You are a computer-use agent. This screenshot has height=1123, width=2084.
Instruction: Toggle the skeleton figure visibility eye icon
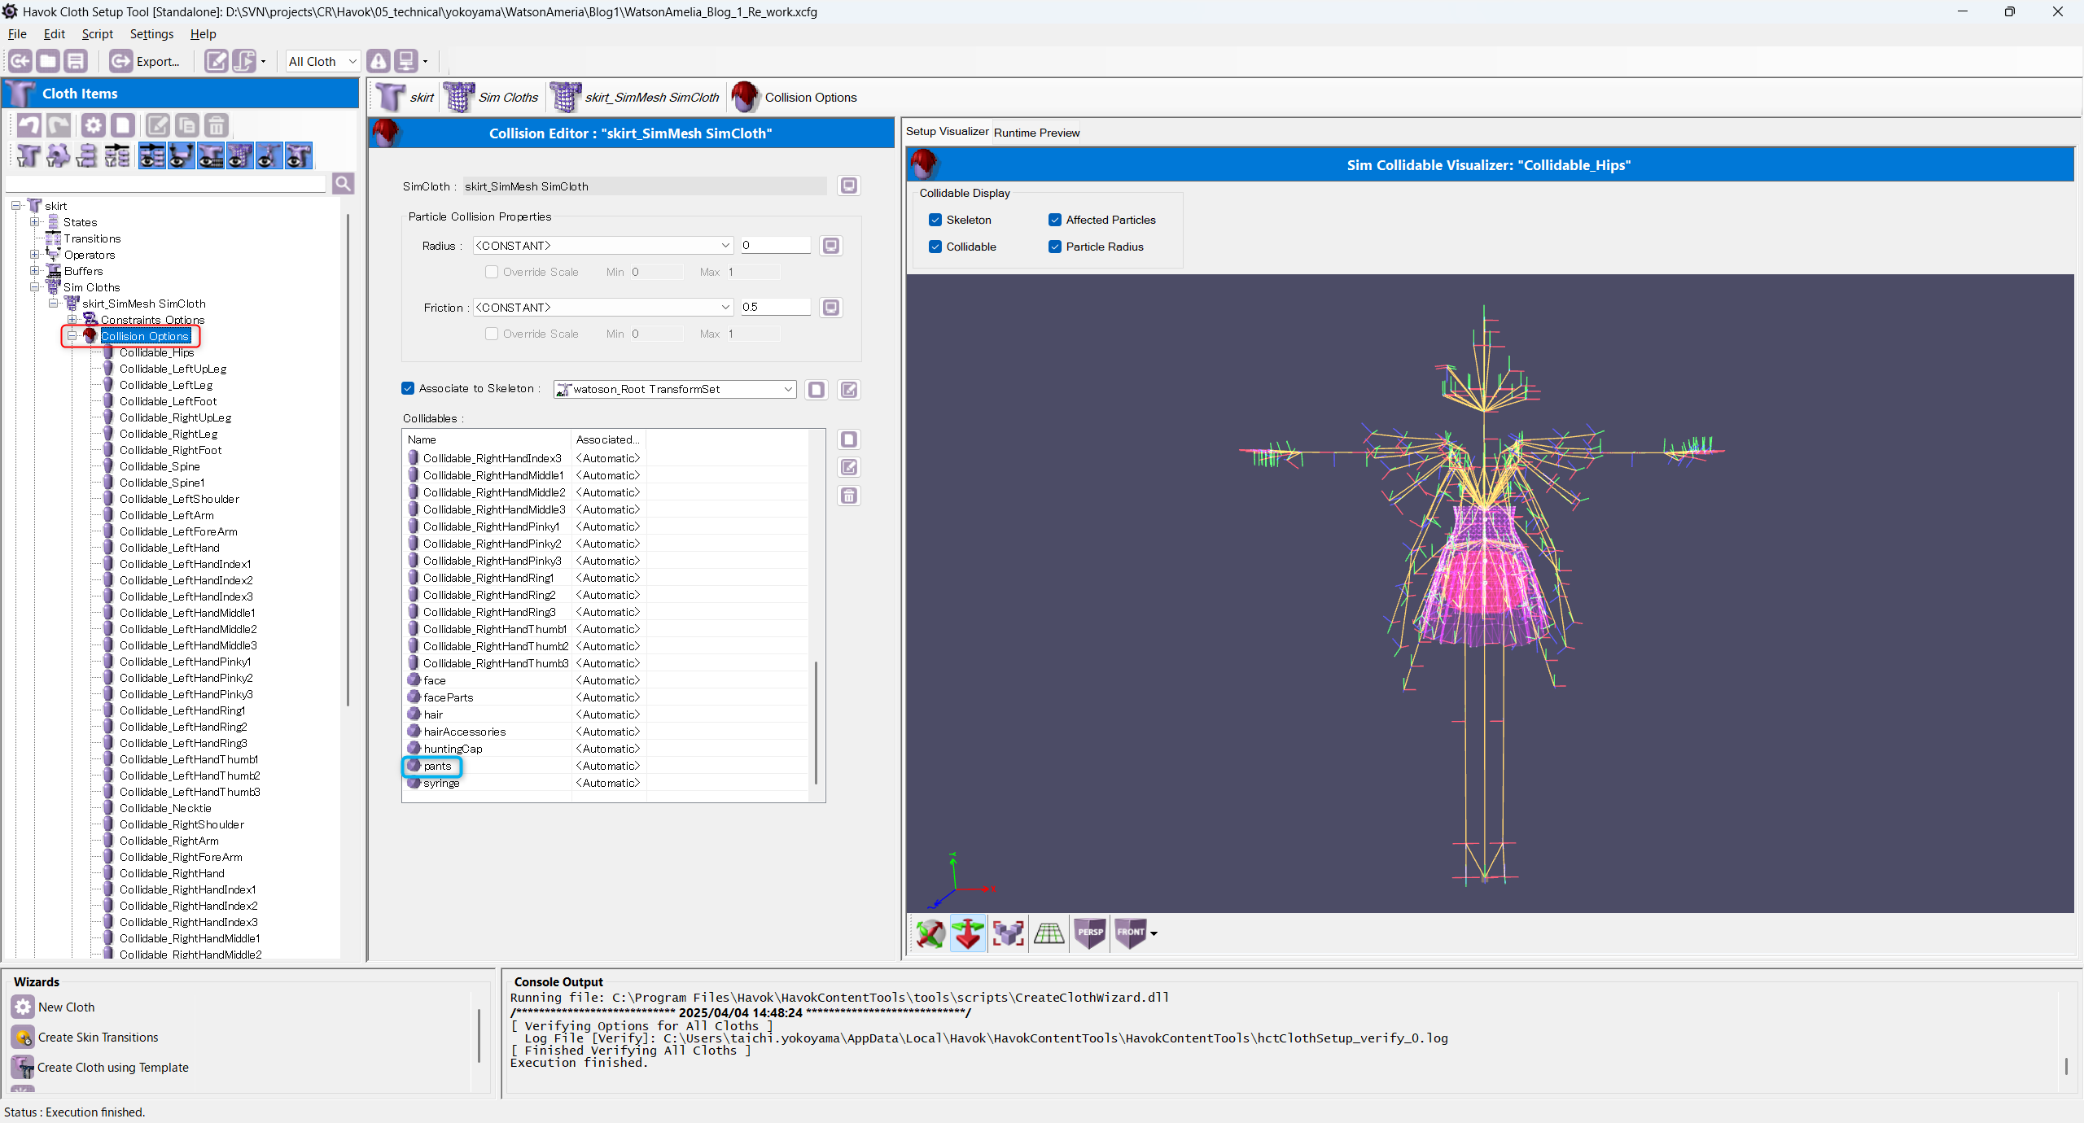pyautogui.click(x=269, y=155)
